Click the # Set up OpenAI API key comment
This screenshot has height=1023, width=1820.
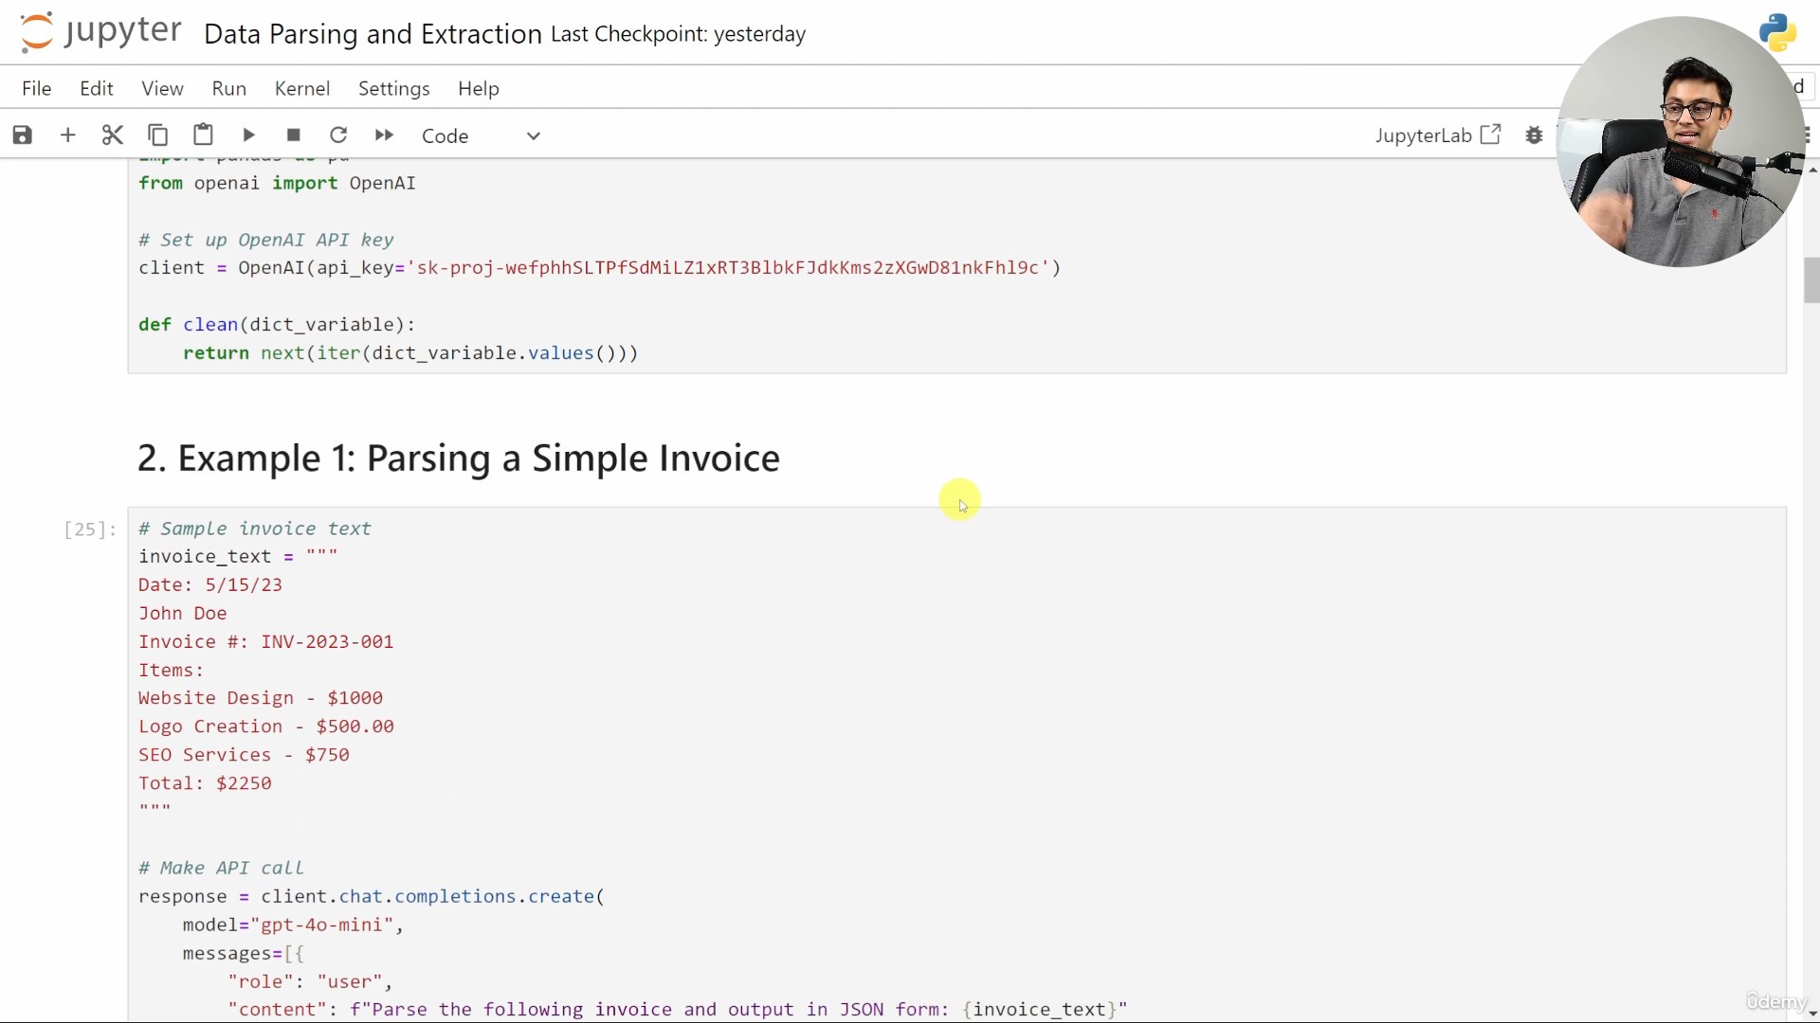[266, 241]
